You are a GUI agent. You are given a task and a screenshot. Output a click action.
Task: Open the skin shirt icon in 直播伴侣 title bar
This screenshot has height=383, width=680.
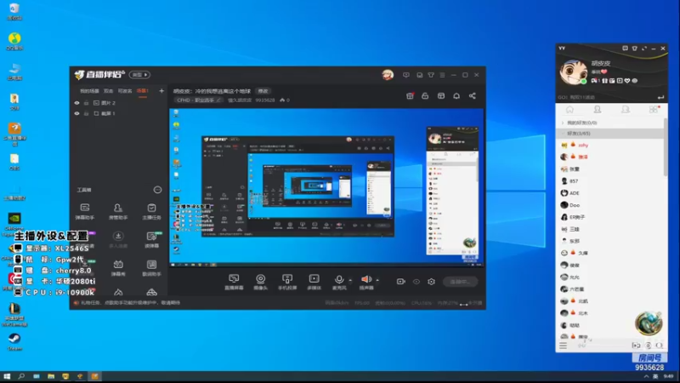(x=431, y=75)
